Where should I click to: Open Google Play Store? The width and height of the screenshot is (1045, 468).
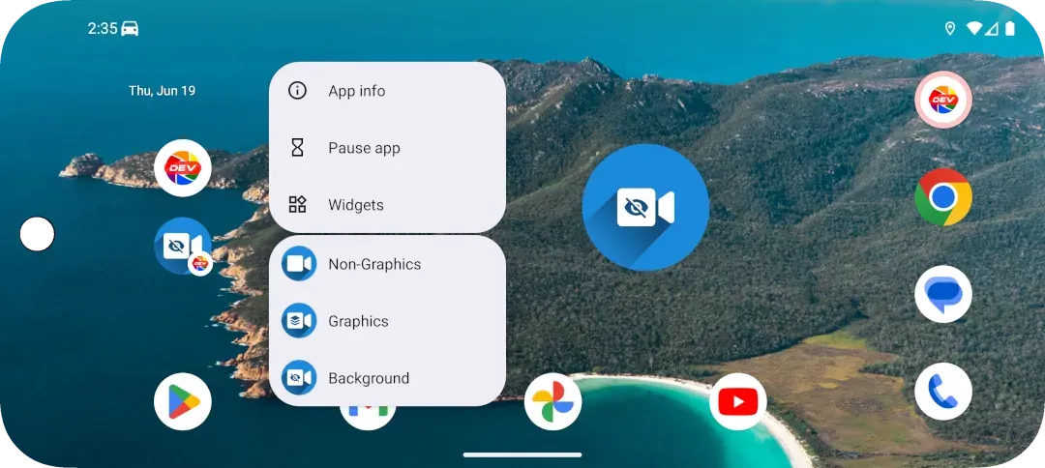(x=183, y=401)
